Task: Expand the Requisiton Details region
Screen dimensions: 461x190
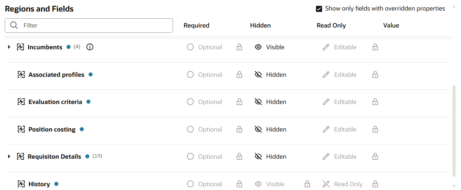Action: [x=9, y=157]
